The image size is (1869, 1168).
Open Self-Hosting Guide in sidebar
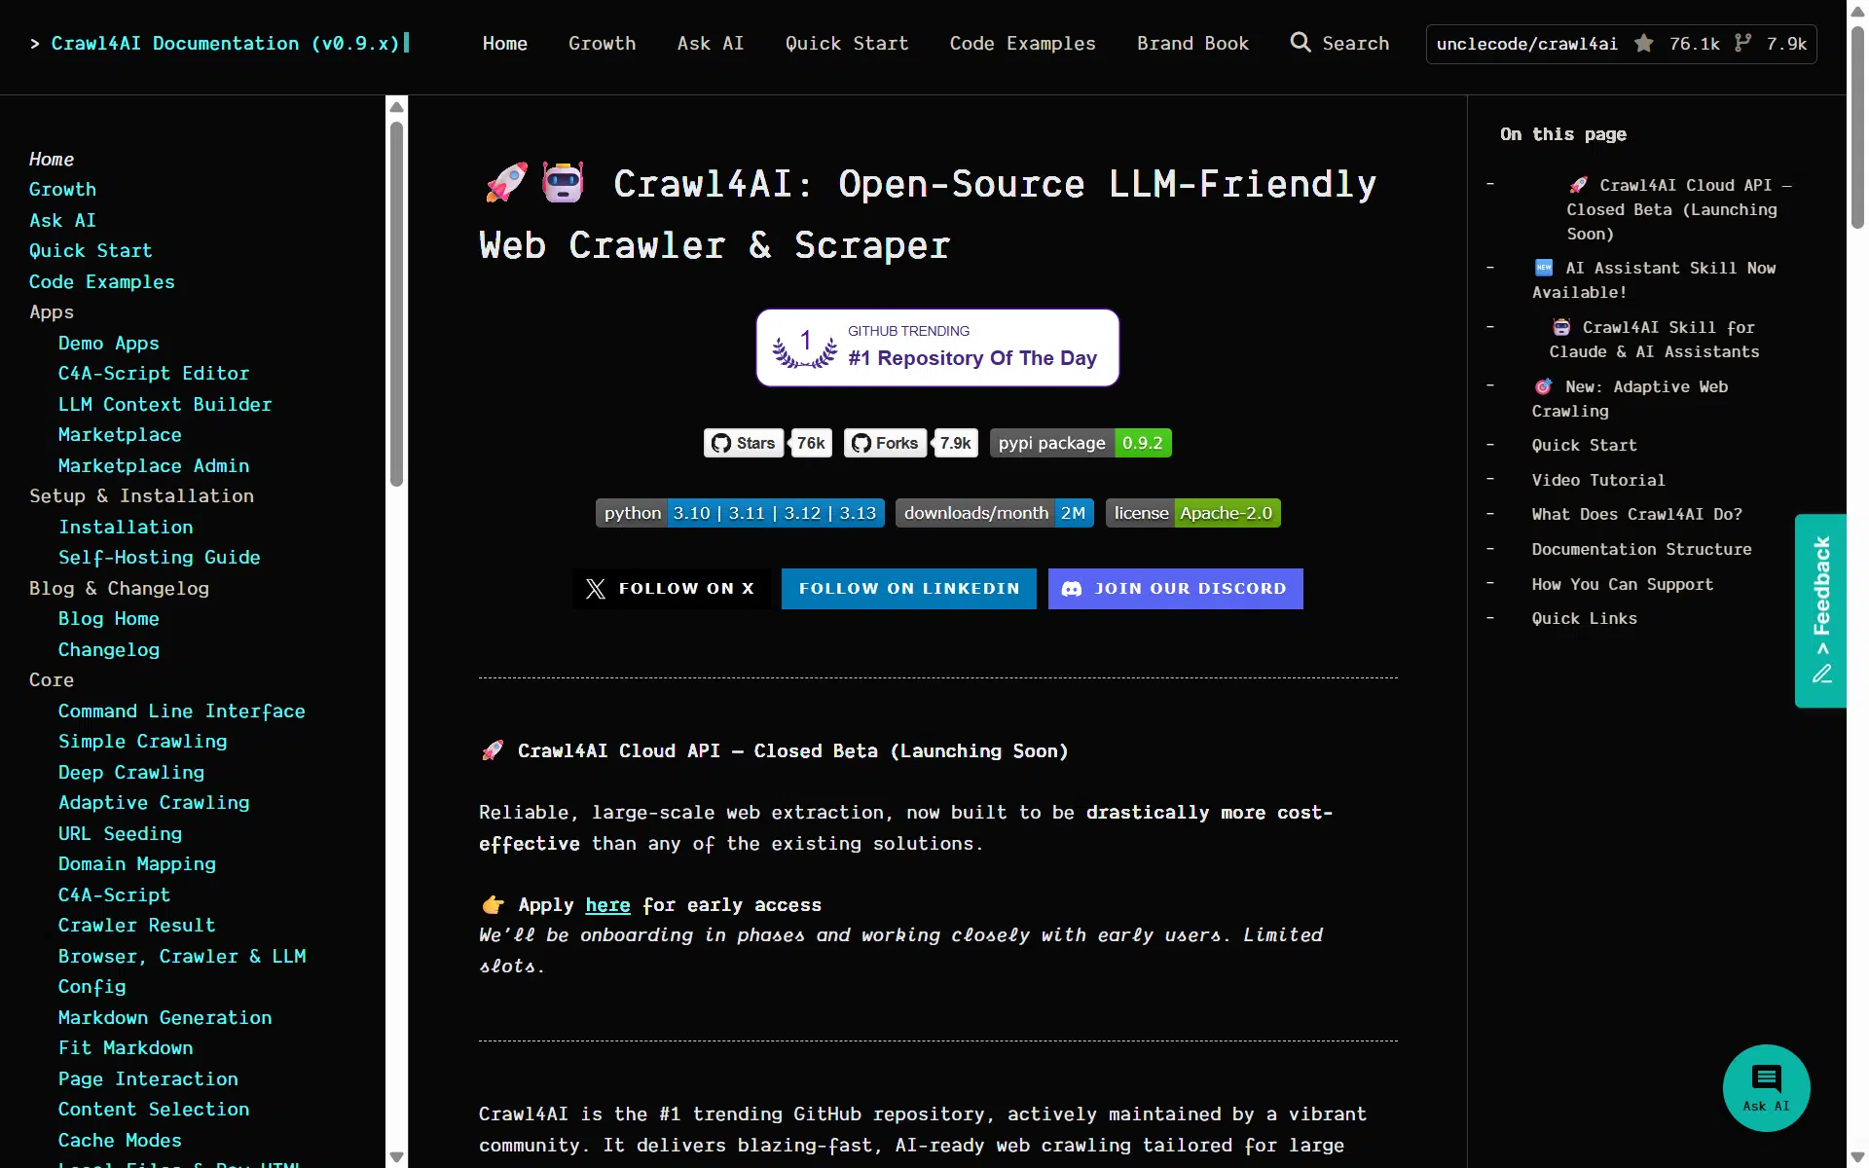pos(160,558)
